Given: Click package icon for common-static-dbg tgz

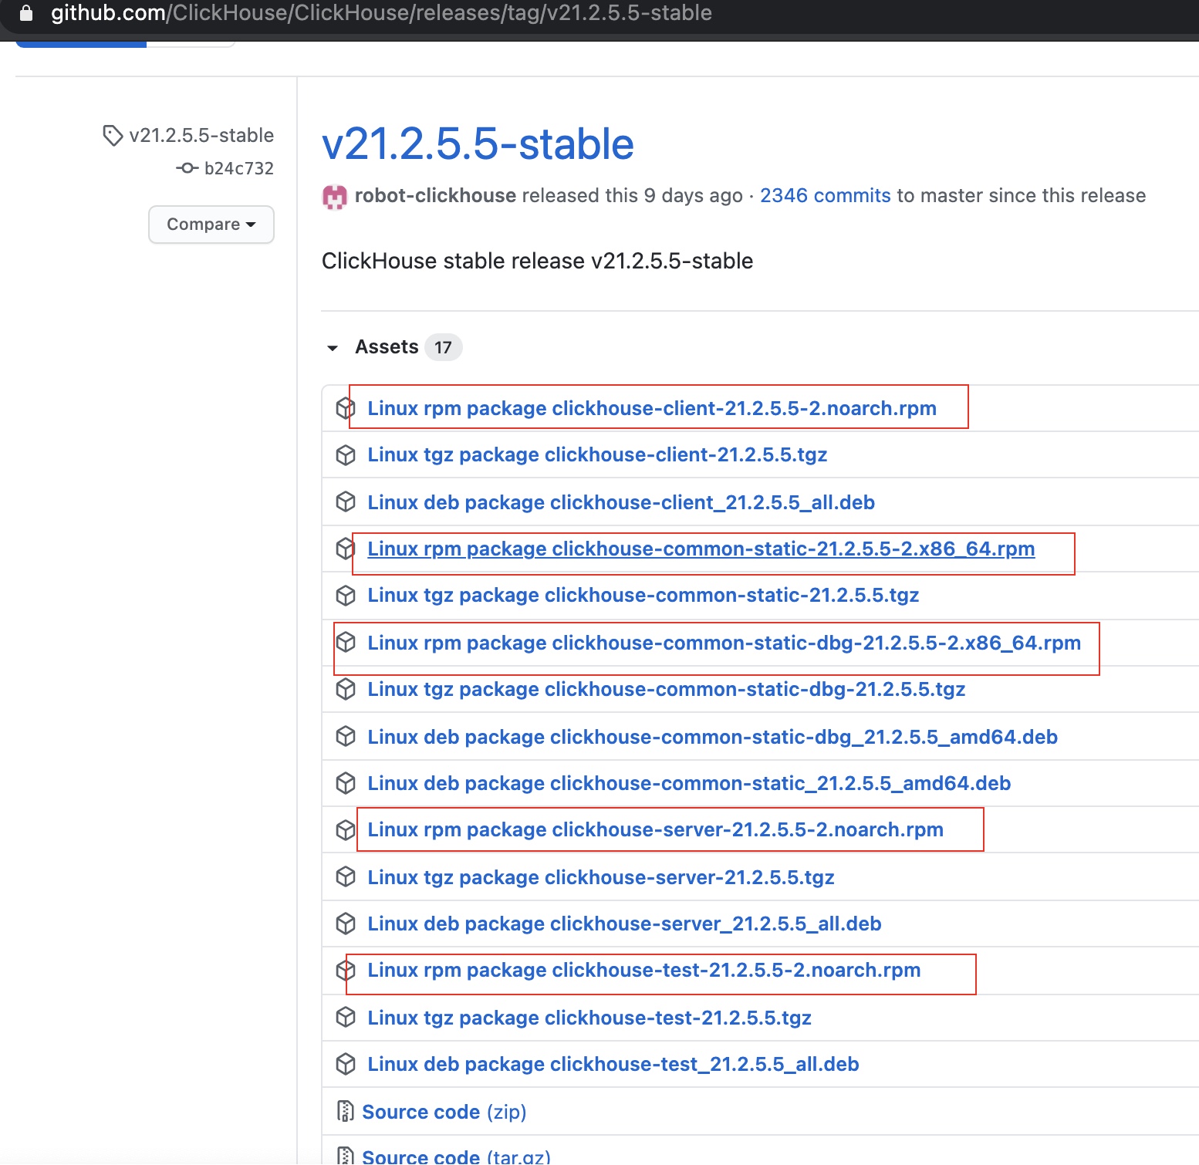Looking at the screenshot, I should coord(346,689).
